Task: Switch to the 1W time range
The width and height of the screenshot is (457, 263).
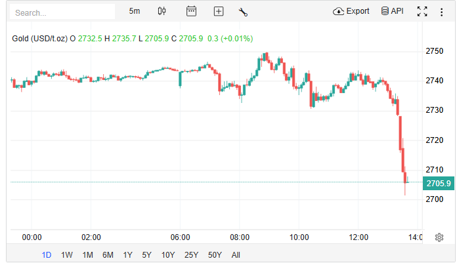Action: coord(66,255)
